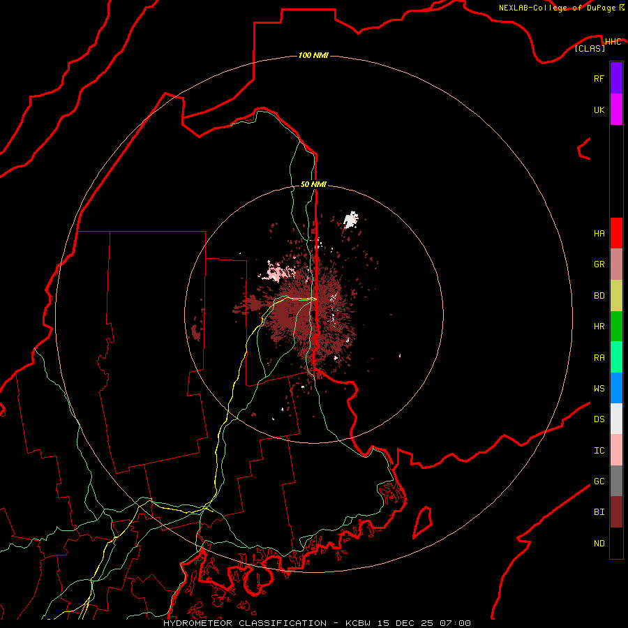Image resolution: width=628 pixels, height=628 pixels.
Task: Click the HA red legend swatch
Action: 616,233
